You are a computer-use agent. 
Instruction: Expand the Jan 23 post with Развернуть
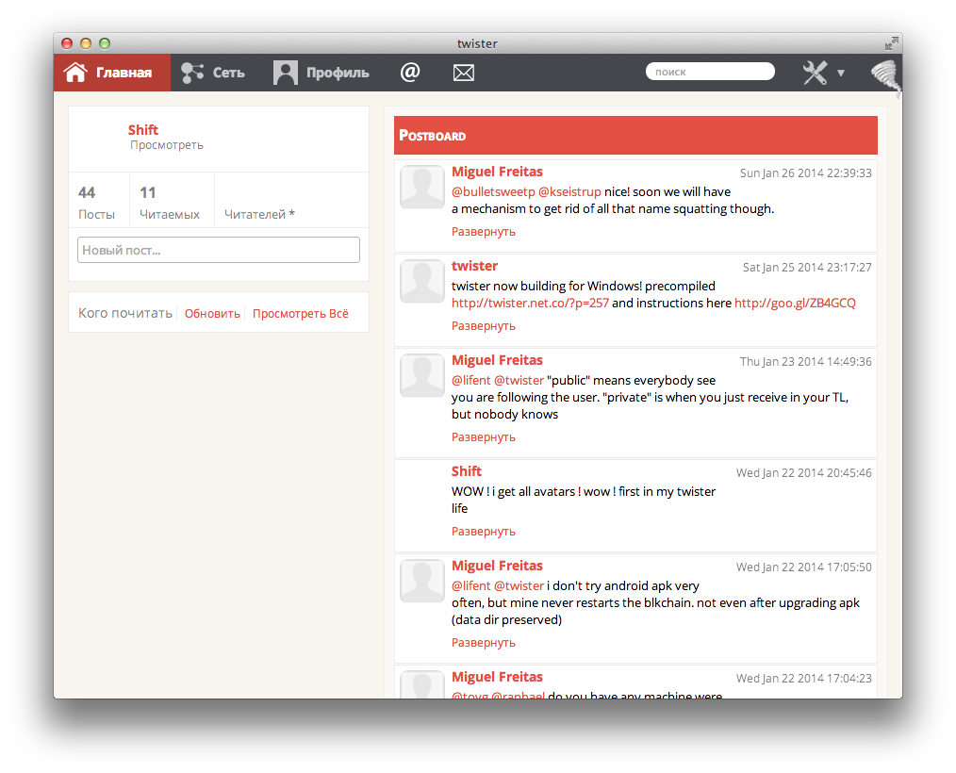484,437
